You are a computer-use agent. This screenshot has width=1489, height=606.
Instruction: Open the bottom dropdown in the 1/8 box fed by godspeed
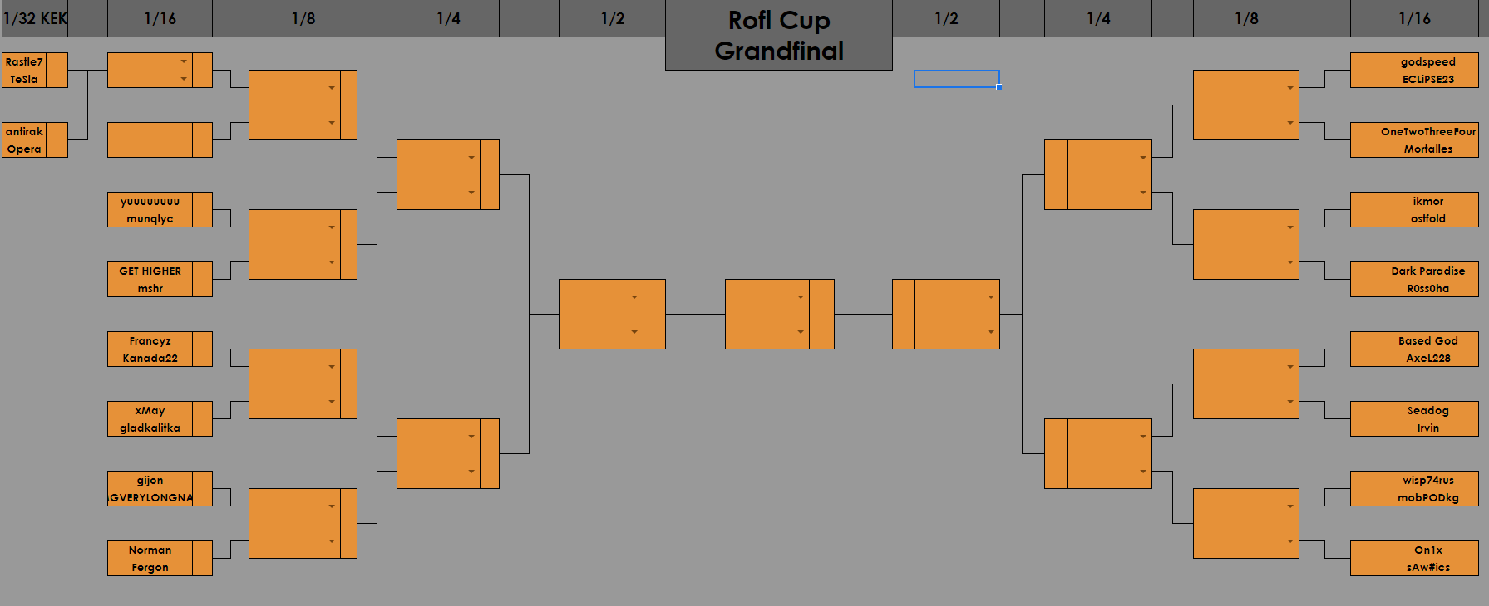pyautogui.click(x=1290, y=123)
